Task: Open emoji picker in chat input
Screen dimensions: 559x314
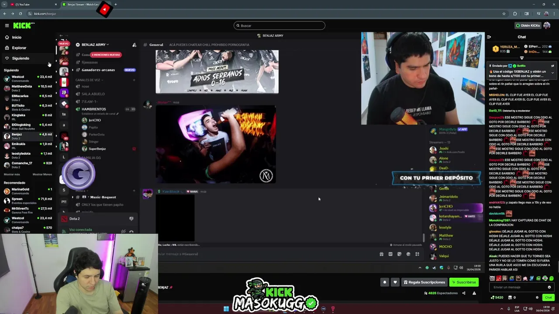Action: (549, 287)
